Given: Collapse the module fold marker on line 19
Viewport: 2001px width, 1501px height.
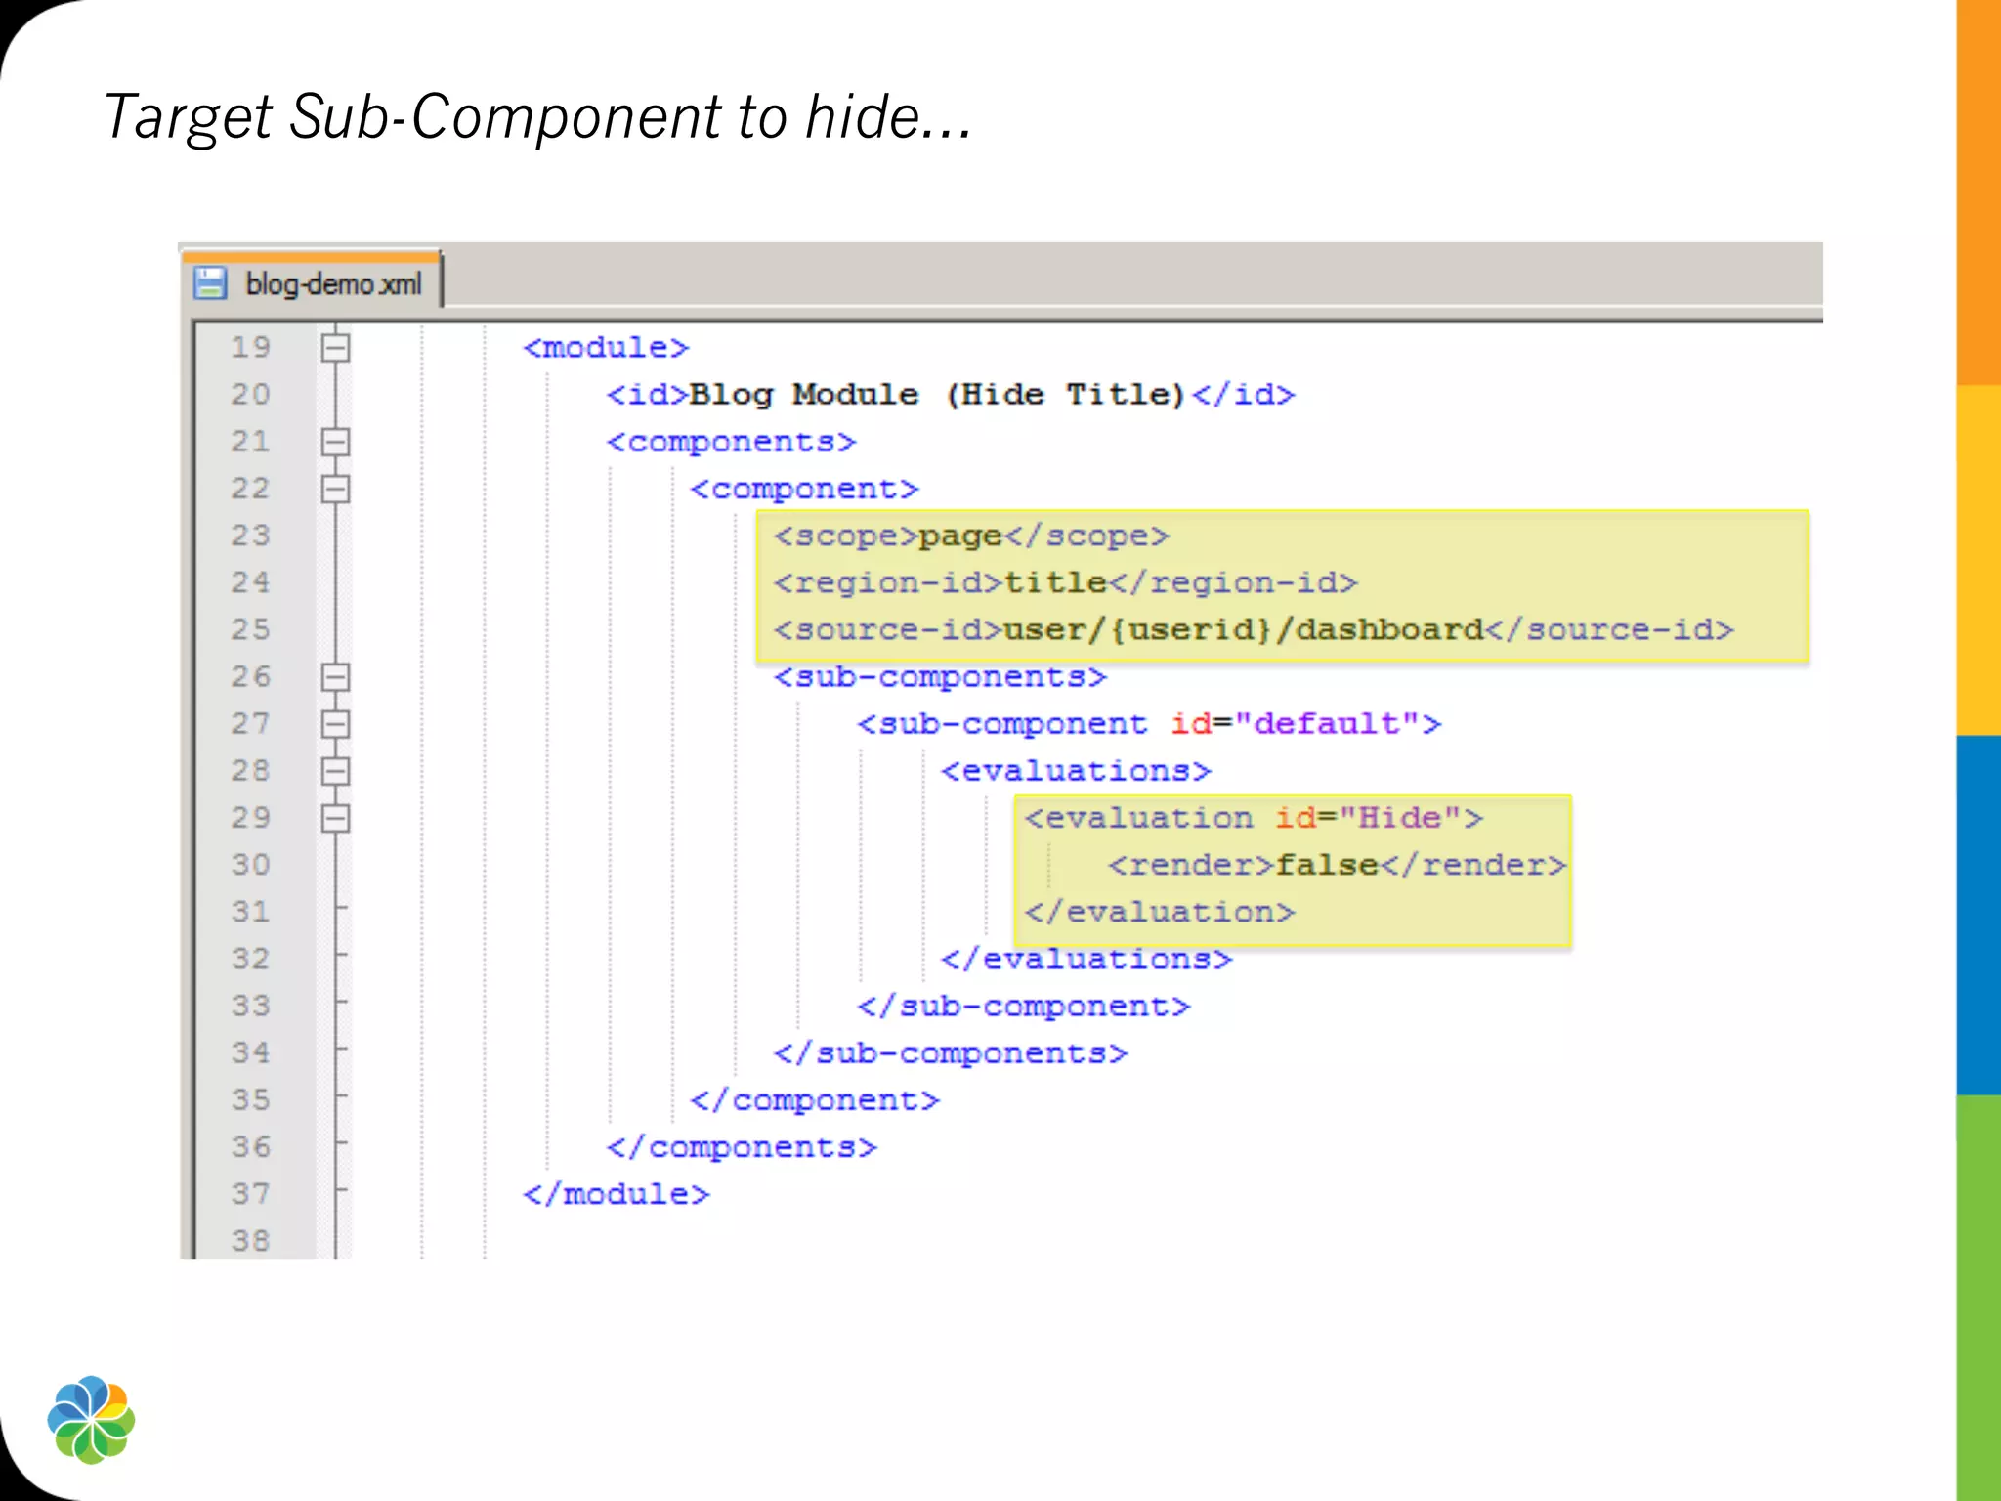Looking at the screenshot, I should point(335,347).
